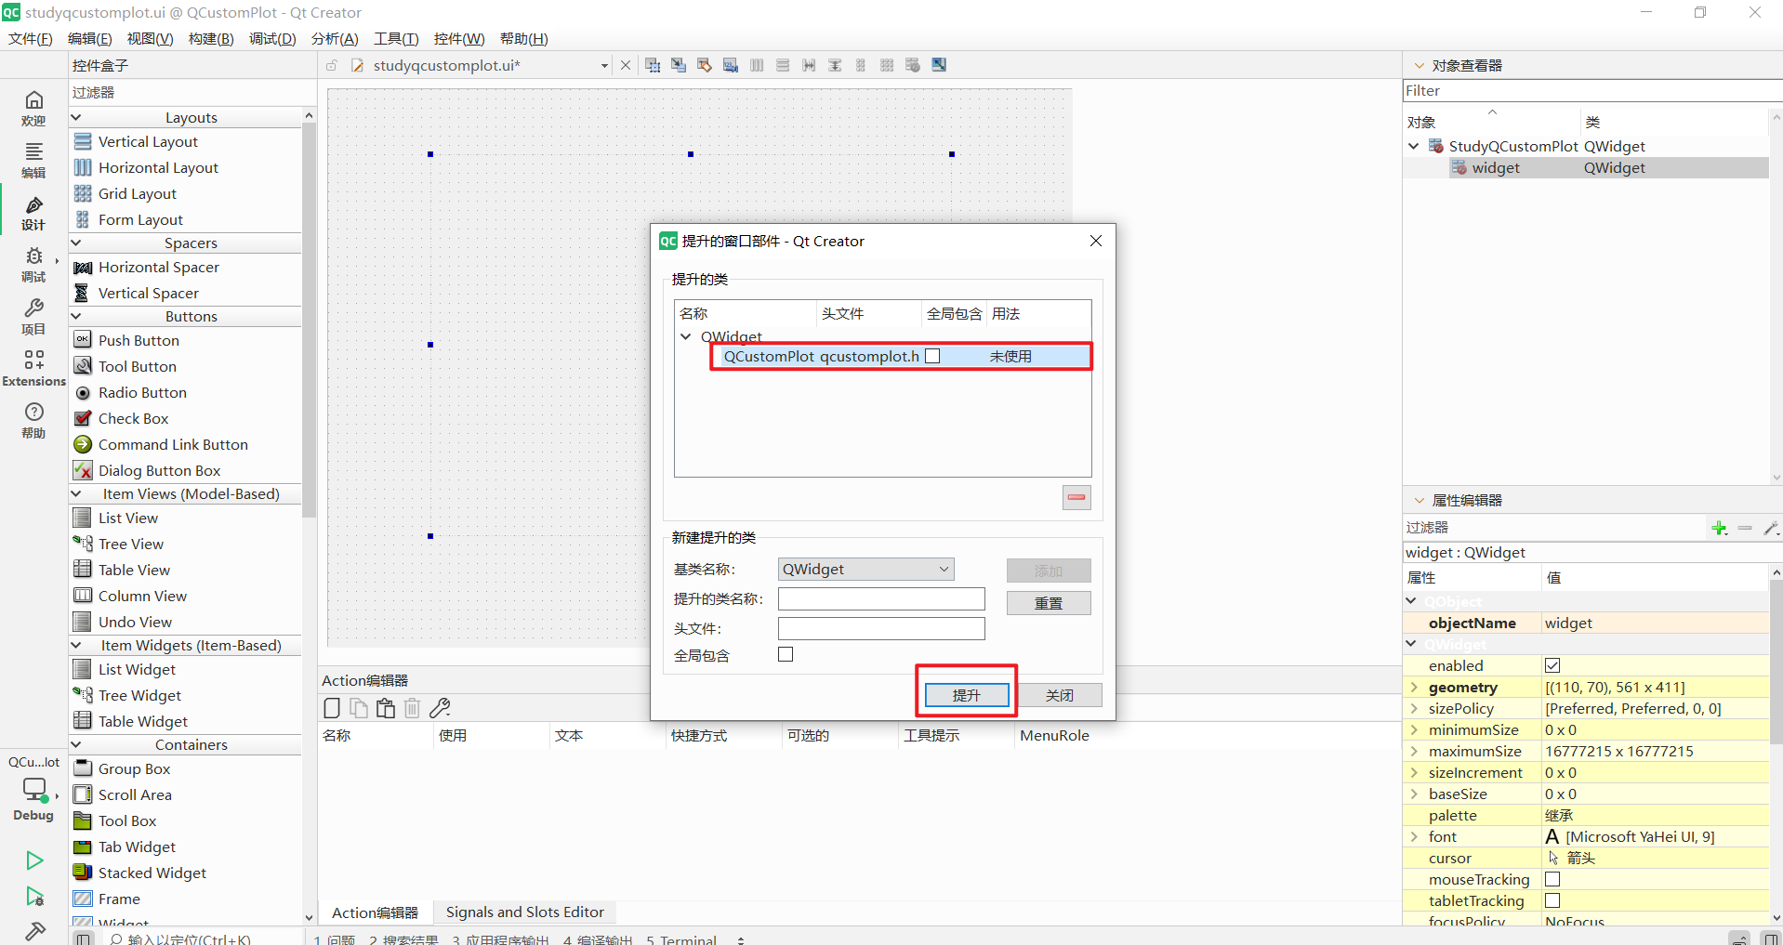Click the wrench configure icon in Action编辑器

coord(441,708)
